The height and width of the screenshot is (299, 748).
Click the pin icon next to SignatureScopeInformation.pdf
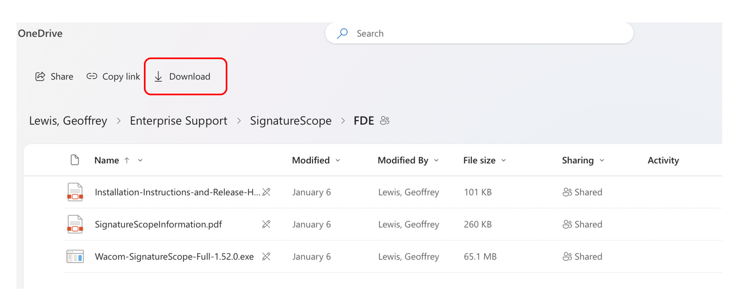coord(266,225)
